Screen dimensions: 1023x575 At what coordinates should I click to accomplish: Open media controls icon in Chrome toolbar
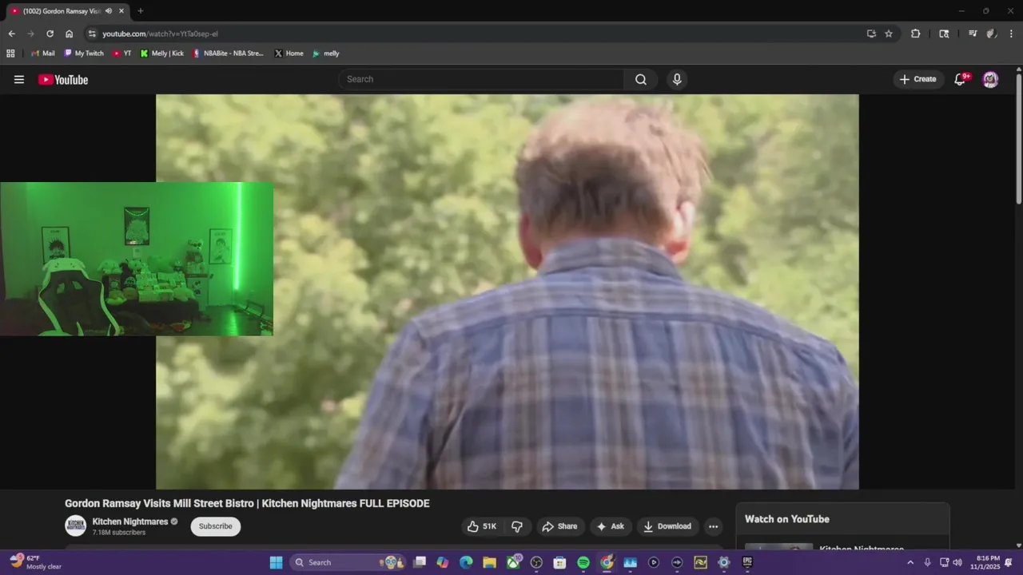(x=973, y=34)
